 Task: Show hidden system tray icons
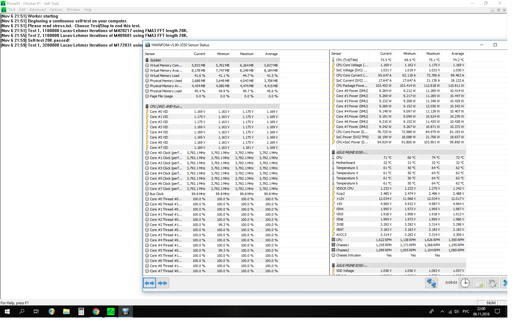(442, 311)
